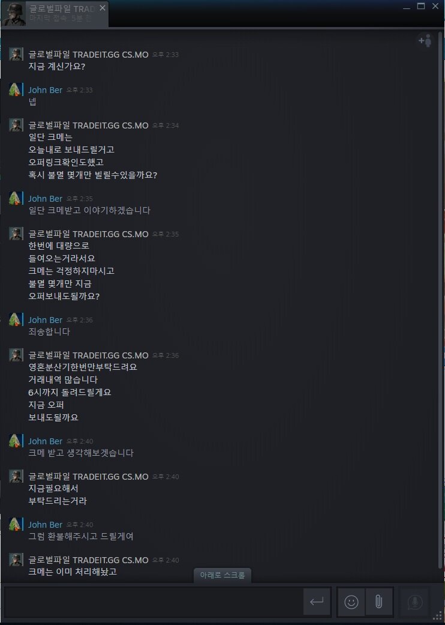Open the emoji picker smiley icon
Screen dimensions: 445x625
tap(351, 602)
